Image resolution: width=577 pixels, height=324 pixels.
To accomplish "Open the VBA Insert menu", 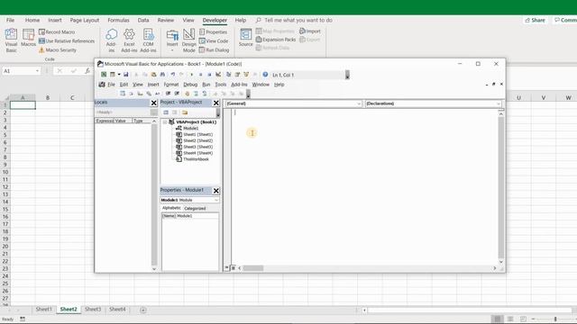I will [153, 85].
